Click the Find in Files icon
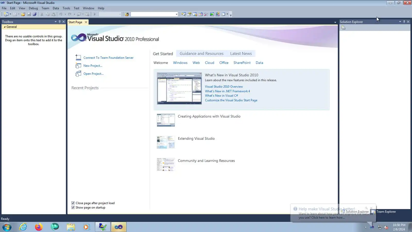This screenshot has height=232, width=412. (x=127, y=14)
